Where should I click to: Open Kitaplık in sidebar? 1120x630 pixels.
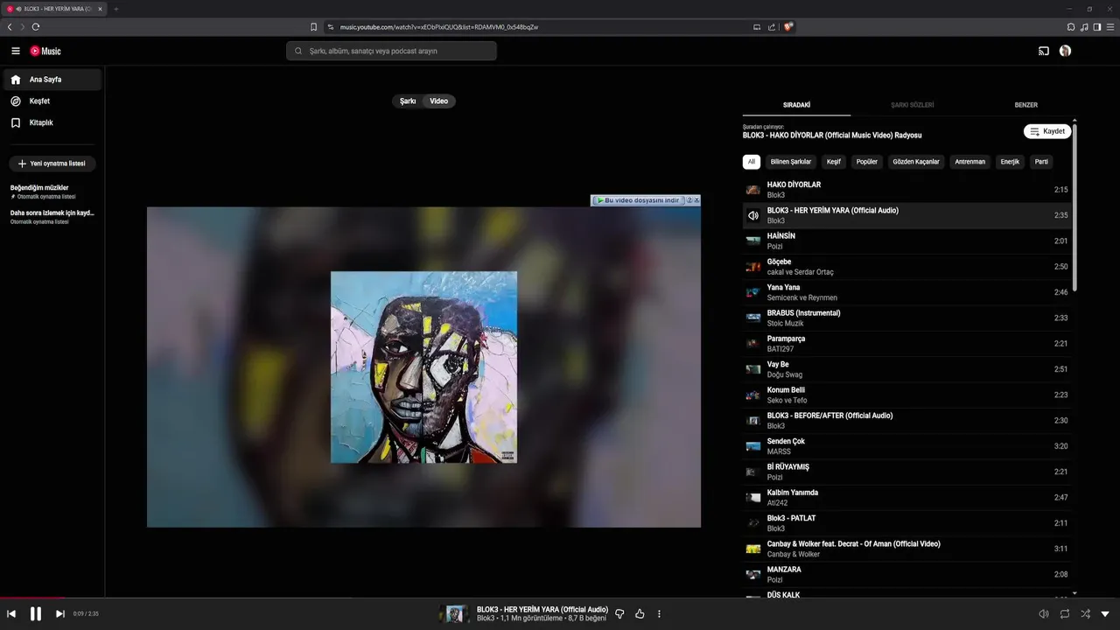[x=51, y=122]
